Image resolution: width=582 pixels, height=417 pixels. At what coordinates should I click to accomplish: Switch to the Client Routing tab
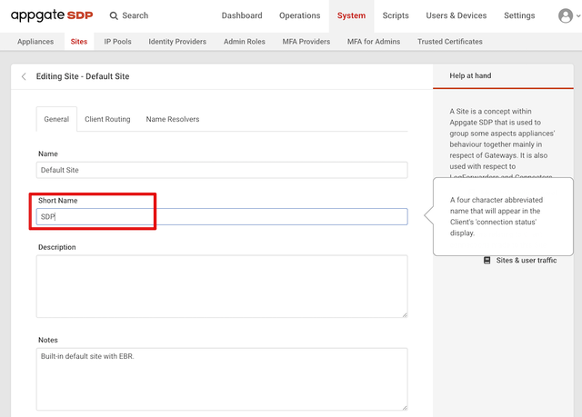(107, 119)
